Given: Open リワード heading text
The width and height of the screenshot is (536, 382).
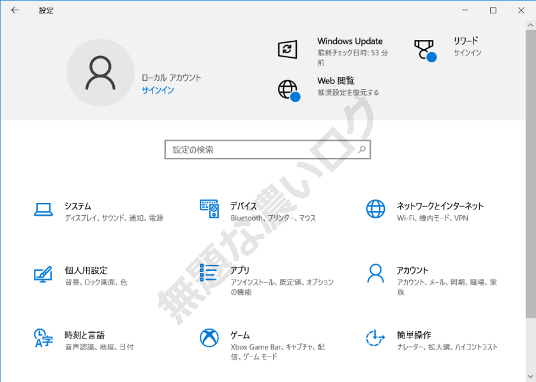Looking at the screenshot, I should (466, 41).
